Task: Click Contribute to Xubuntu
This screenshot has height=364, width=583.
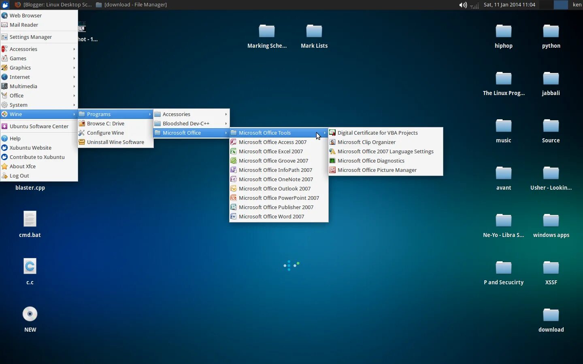Action: (x=39, y=157)
